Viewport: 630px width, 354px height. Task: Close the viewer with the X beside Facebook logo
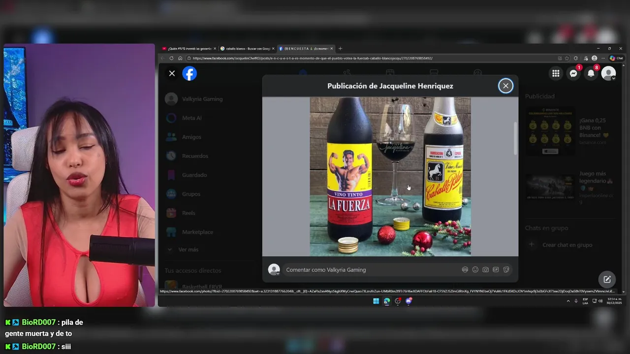click(172, 73)
